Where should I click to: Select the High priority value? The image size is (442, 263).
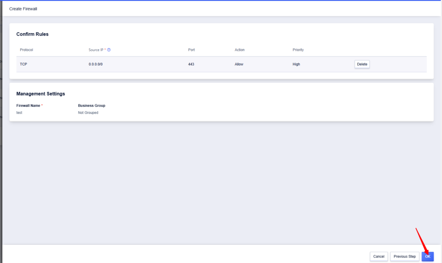coord(296,64)
